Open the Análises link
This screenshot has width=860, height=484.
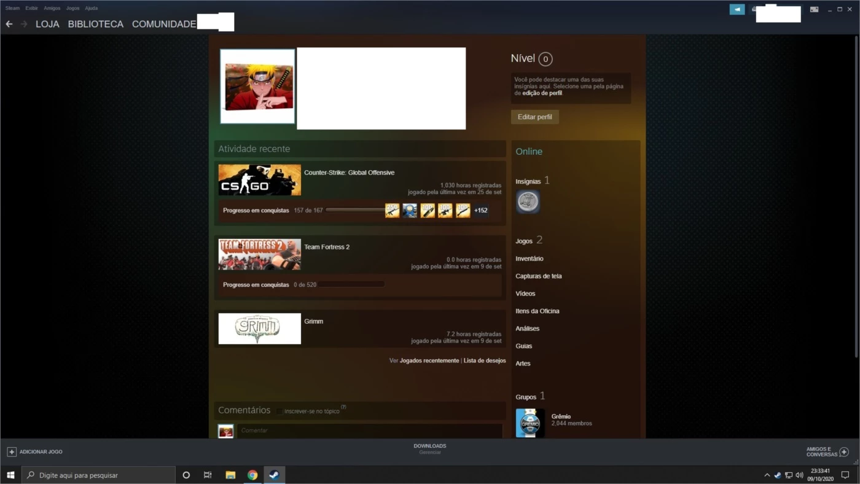pos(528,329)
